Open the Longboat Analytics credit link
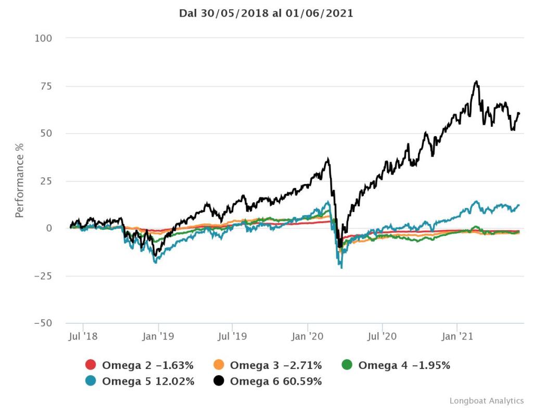The width and height of the screenshot is (533, 408). (486, 400)
